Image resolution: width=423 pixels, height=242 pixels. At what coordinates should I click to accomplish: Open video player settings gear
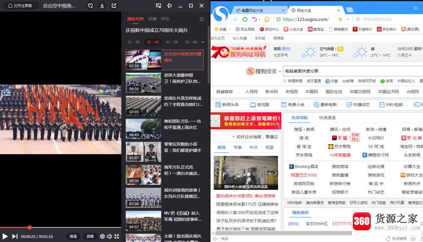(102, 237)
